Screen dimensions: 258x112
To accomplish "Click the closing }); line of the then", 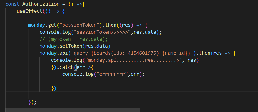I will 33,102.
